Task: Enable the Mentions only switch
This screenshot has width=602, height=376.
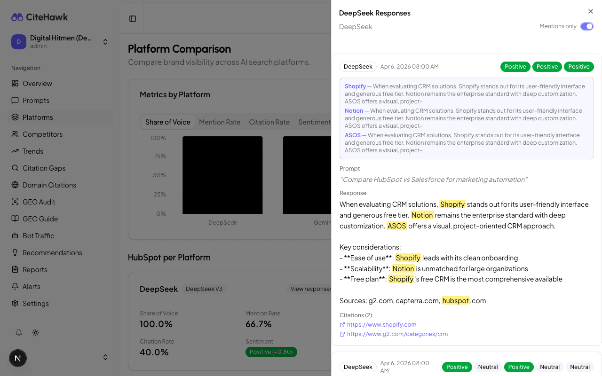Action: pos(587,26)
